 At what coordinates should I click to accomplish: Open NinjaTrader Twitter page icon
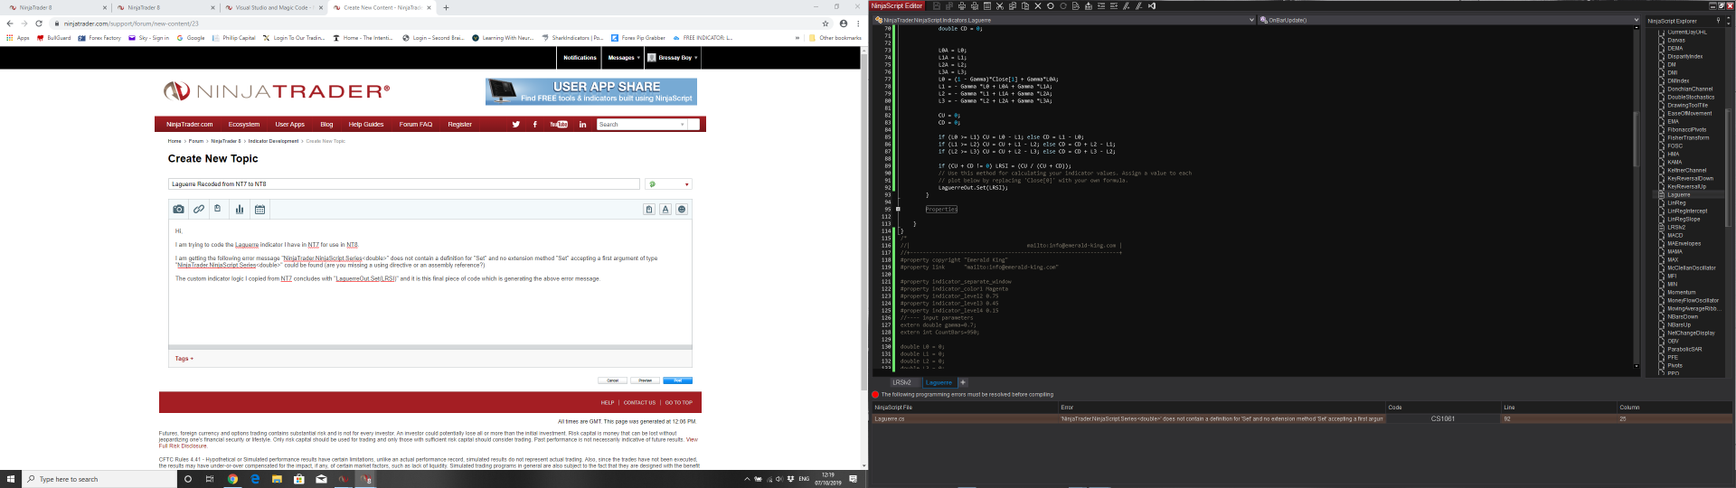coord(516,125)
